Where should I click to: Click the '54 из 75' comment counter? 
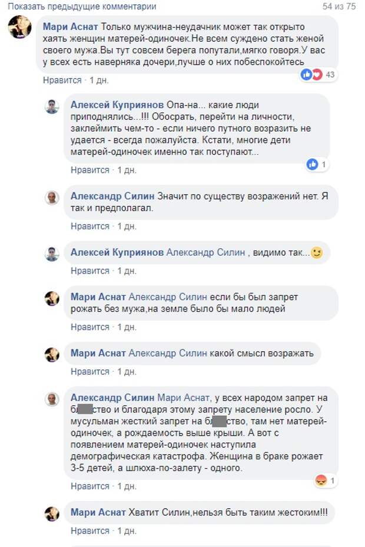(x=339, y=6)
